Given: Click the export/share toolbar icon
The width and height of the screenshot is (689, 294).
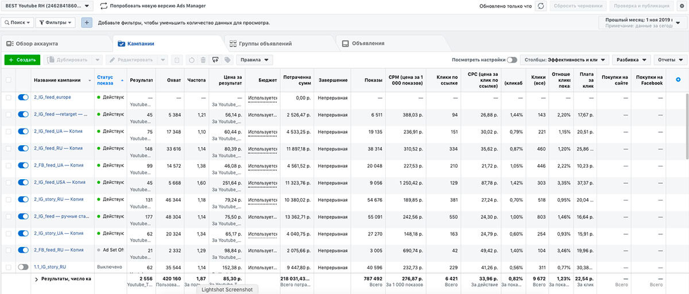Looking at the screenshot, I should (x=216, y=60).
